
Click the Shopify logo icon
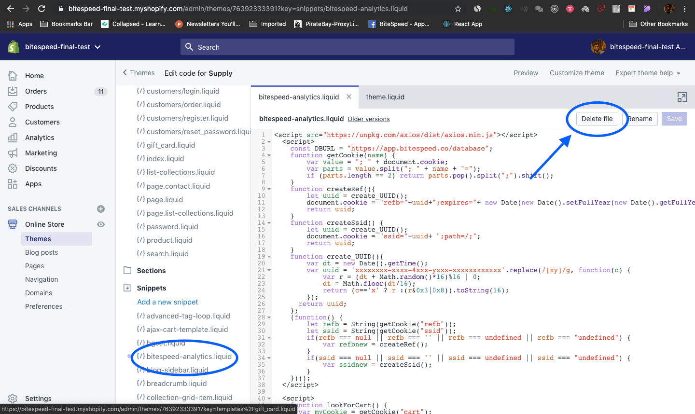14,47
